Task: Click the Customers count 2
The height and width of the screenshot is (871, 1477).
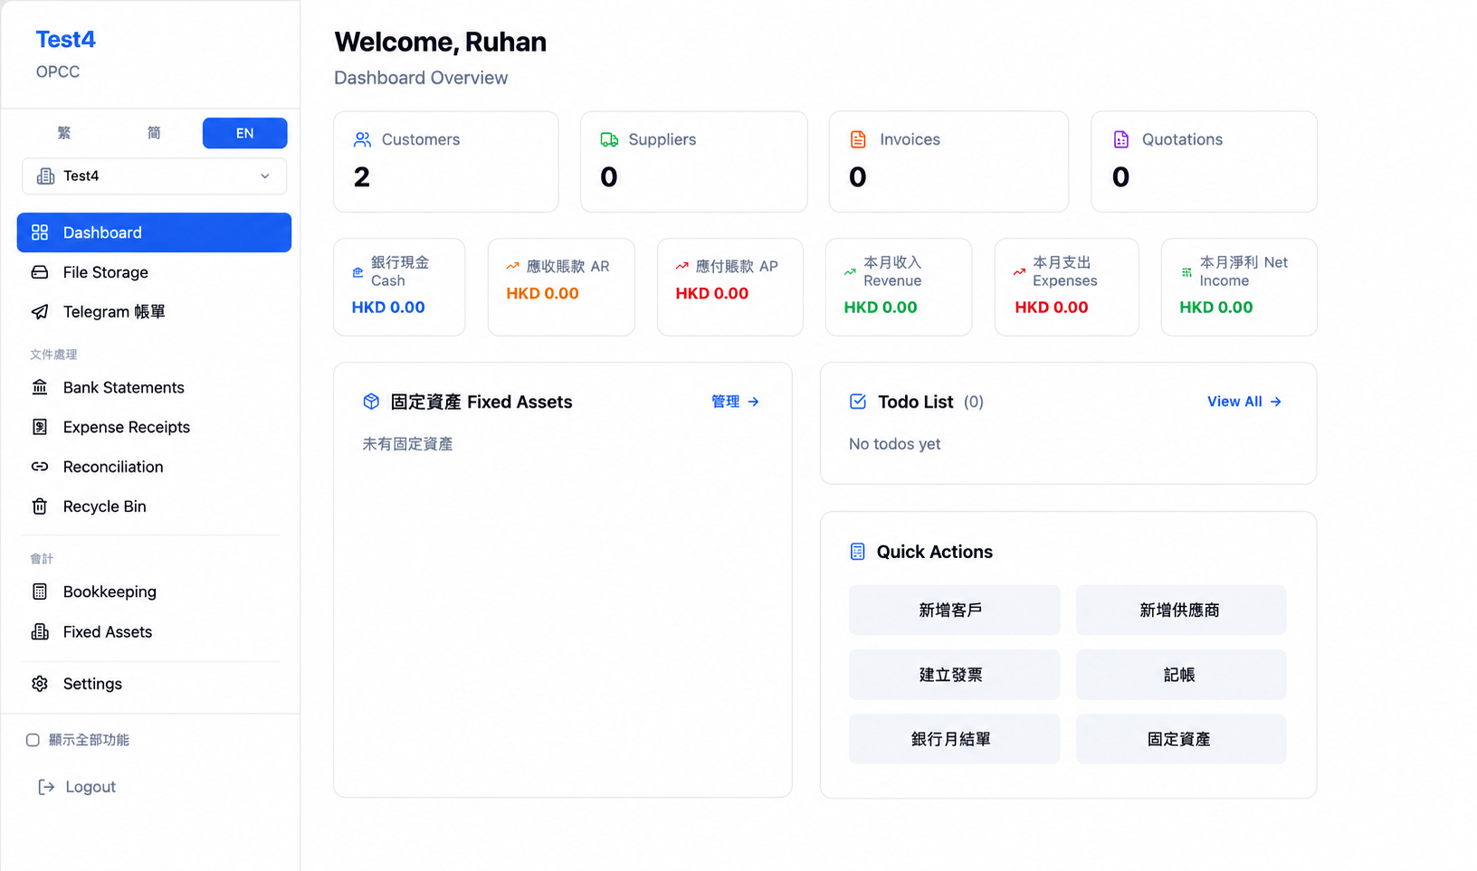Action: pyautogui.click(x=362, y=177)
